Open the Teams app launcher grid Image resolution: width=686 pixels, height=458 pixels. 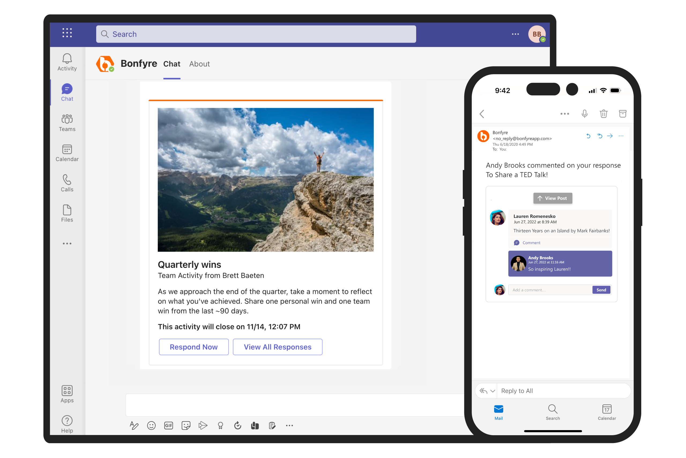click(x=67, y=33)
